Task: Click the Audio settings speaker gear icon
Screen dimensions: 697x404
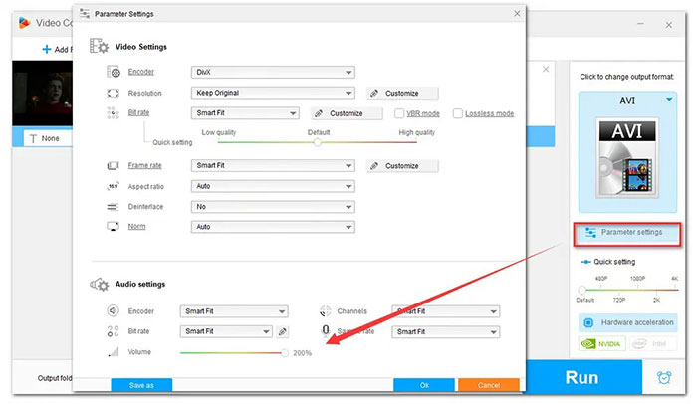Action: point(99,285)
